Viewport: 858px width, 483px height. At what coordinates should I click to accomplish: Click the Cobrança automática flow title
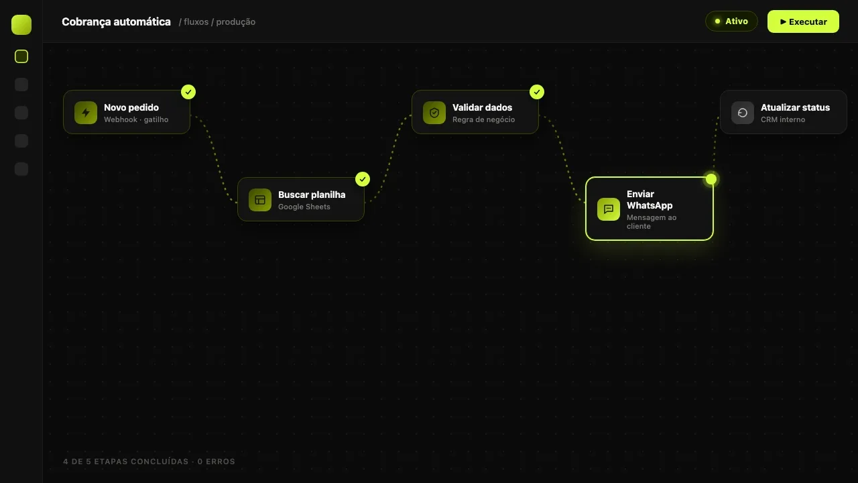pos(116,21)
